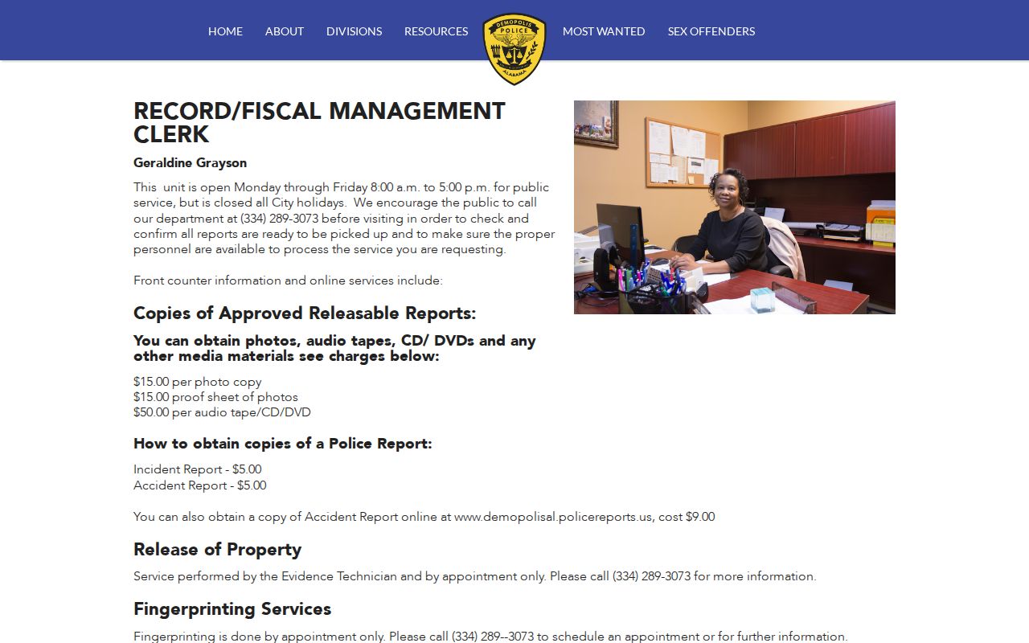Viewport: 1029px width, 643px height.
Task: Click the Evidence Technician appointment sentence
Action: 474,576
